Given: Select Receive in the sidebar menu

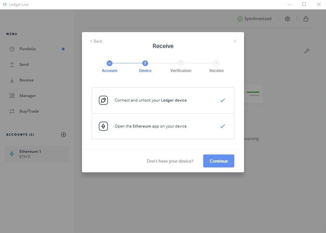Looking at the screenshot, I should [x=26, y=80].
